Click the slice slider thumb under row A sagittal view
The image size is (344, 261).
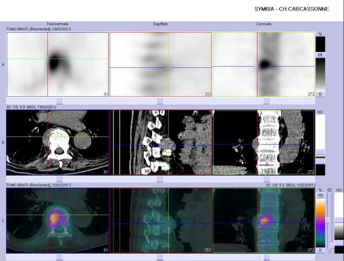(x=160, y=101)
